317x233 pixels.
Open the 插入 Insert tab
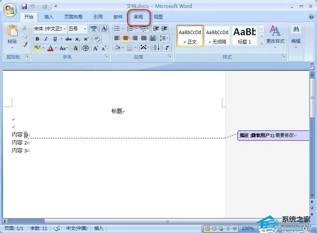click(48, 17)
